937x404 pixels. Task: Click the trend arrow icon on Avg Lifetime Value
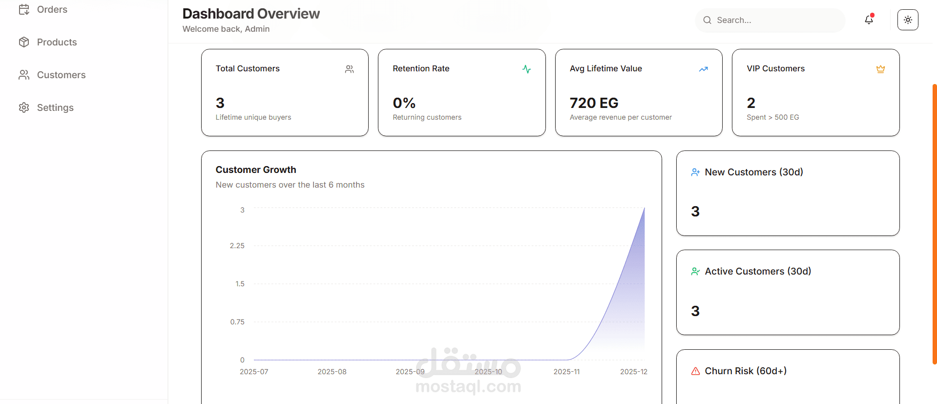click(703, 69)
